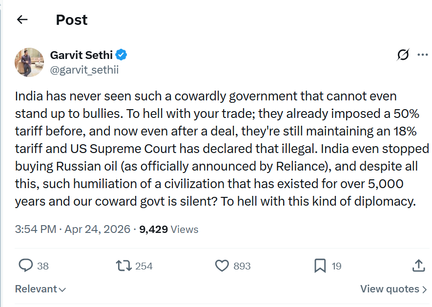Click the View quotes link

coord(389,289)
